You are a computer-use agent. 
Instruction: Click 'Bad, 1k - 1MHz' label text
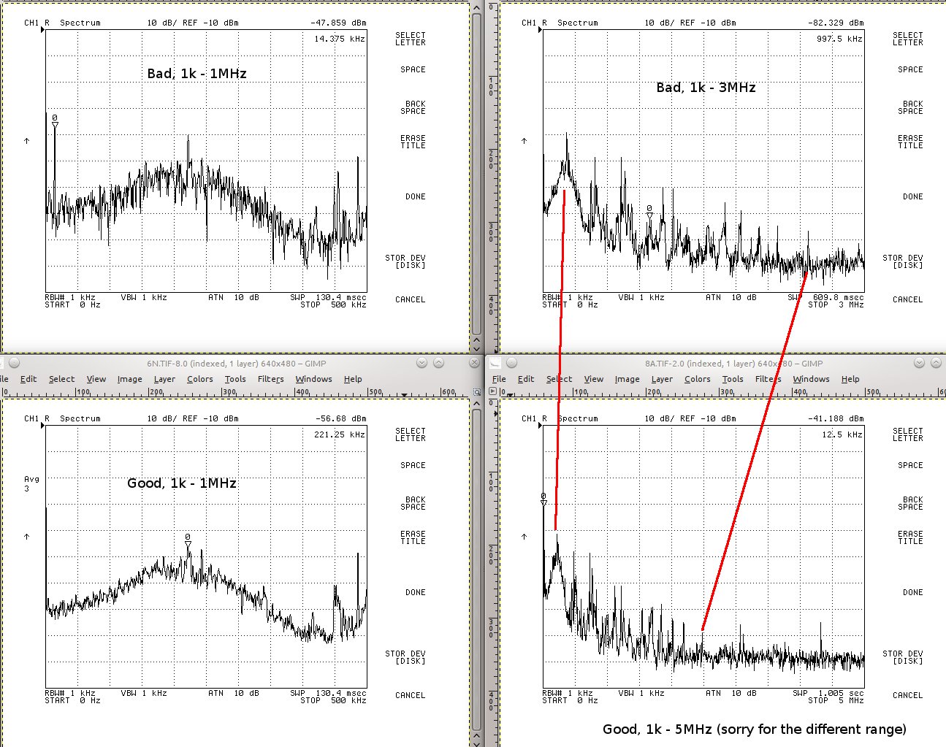click(x=197, y=73)
